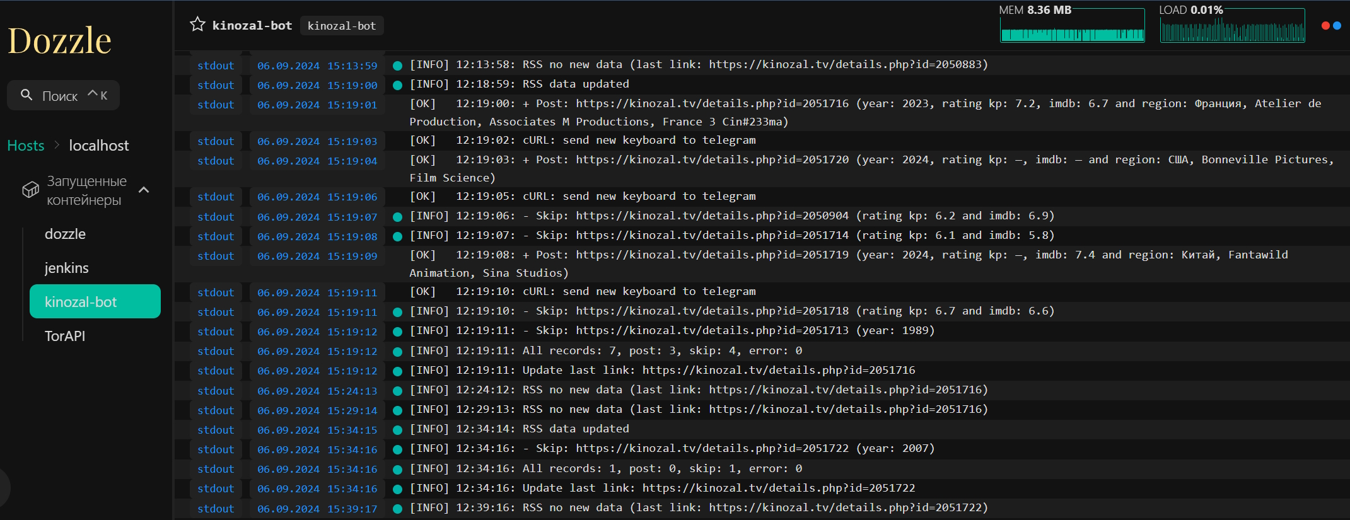Click the green INFO dot at 15:13:59
Screen dimensions: 1350x520
[x=397, y=66]
